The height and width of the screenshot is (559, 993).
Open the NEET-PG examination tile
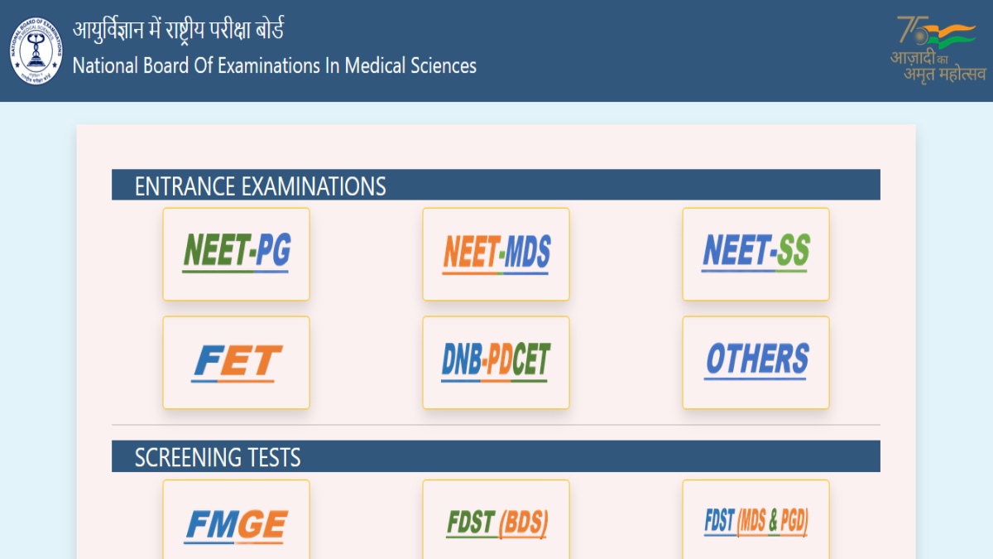point(236,254)
